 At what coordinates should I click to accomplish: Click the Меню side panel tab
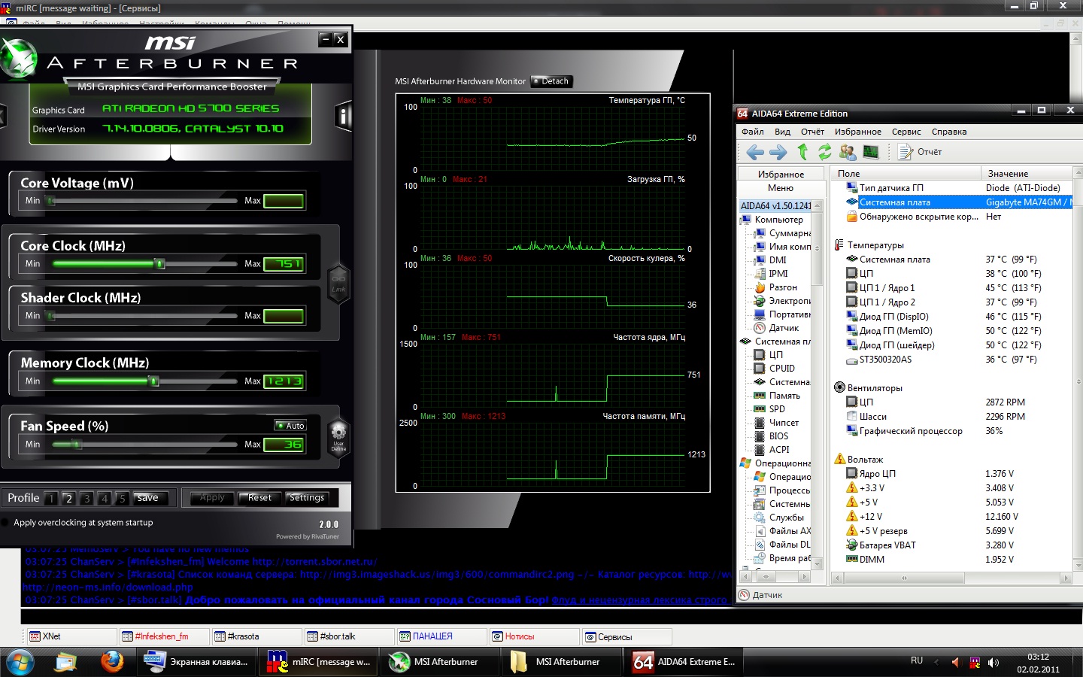781,188
